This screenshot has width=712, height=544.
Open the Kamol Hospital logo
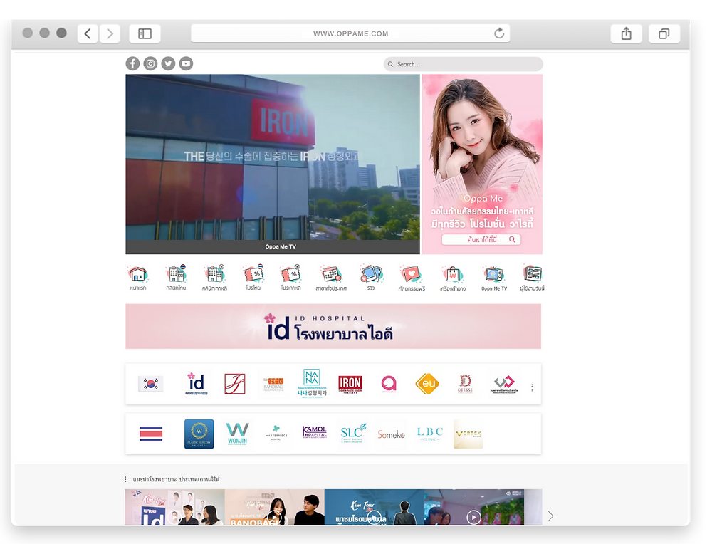pos(314,432)
